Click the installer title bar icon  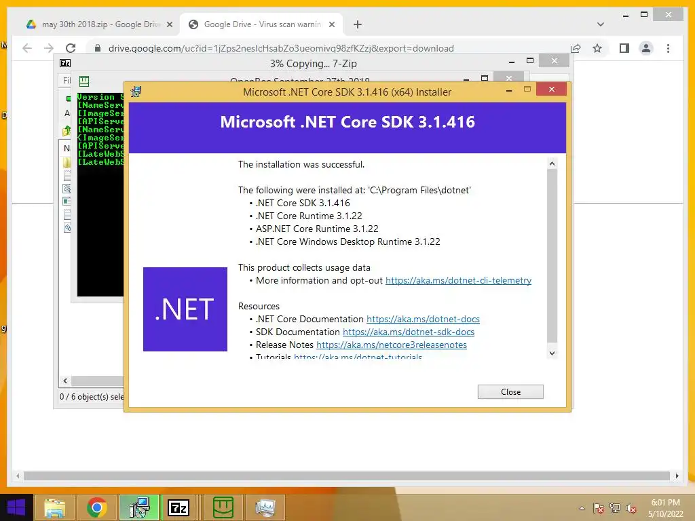coord(136,92)
